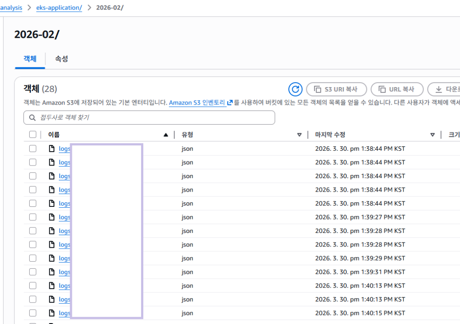Click the copy icon in URL 복사 button
This screenshot has width=460, height=324.
(382, 89)
